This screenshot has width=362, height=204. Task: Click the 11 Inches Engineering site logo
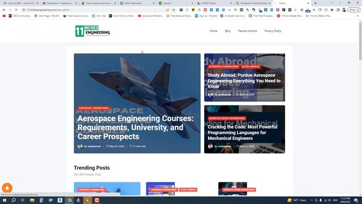[x=92, y=31]
